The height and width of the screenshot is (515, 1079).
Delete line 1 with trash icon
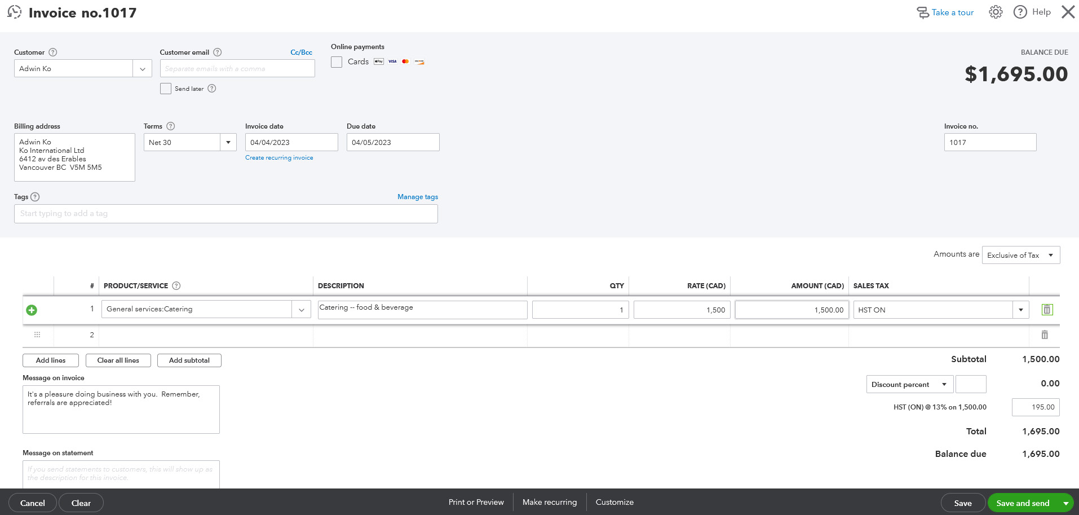point(1047,310)
